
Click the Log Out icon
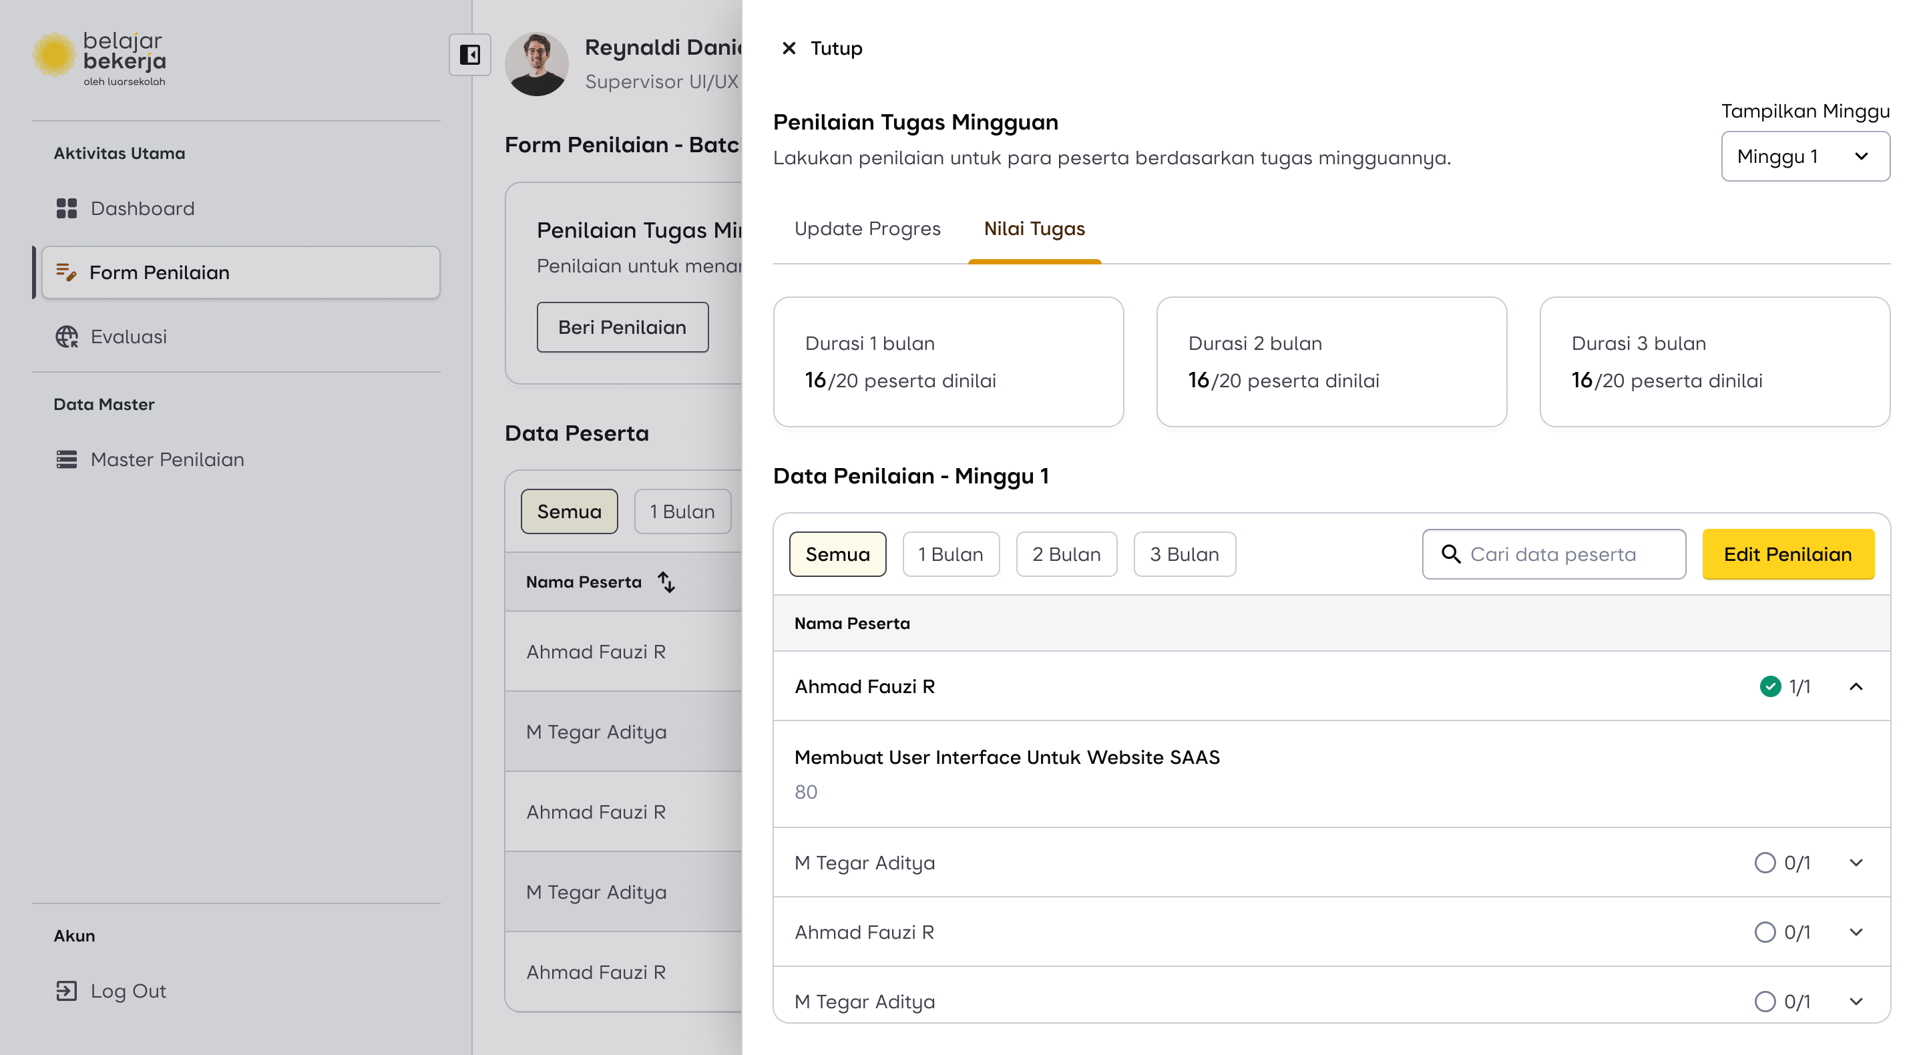point(67,991)
